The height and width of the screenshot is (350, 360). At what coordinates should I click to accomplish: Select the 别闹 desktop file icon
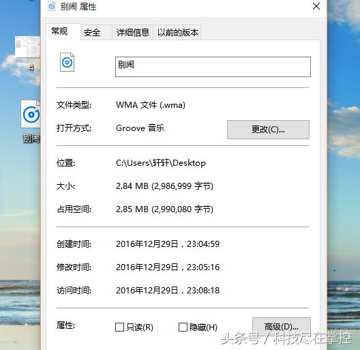pyautogui.click(x=31, y=114)
